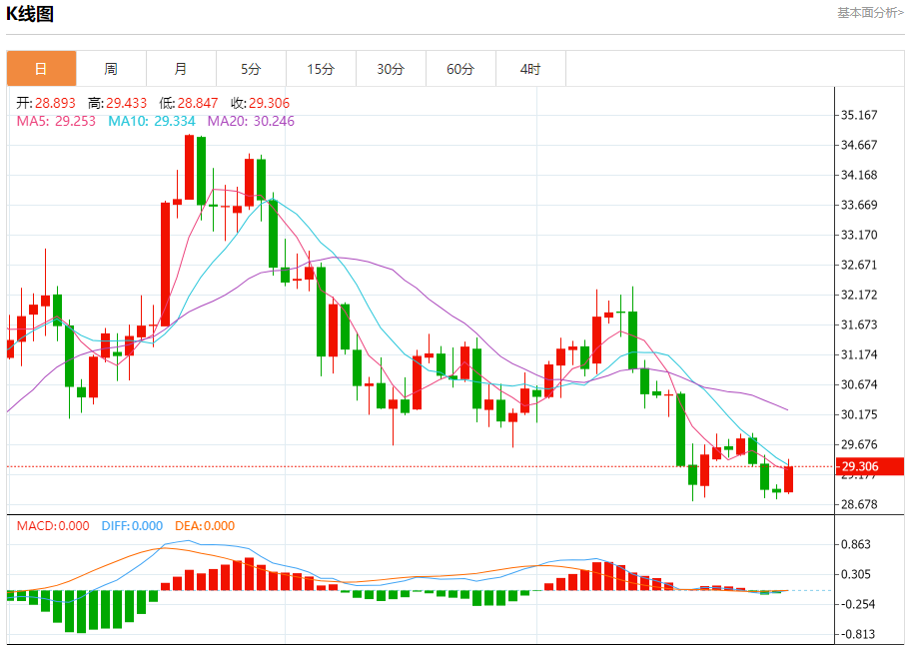
Task: Open the 30分 interval tab
Action: [x=391, y=69]
